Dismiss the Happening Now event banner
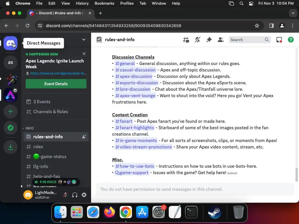Image resolution: width=299 pixels, height=224 pixels. point(84,54)
